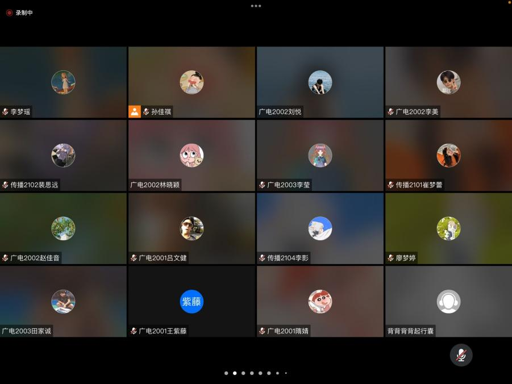Click the muted mic icon beside 廖梦婷
512x384 pixels.
pyautogui.click(x=390, y=258)
